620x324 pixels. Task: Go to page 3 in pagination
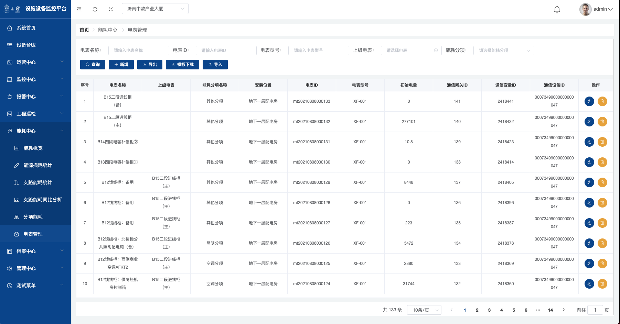(489, 310)
